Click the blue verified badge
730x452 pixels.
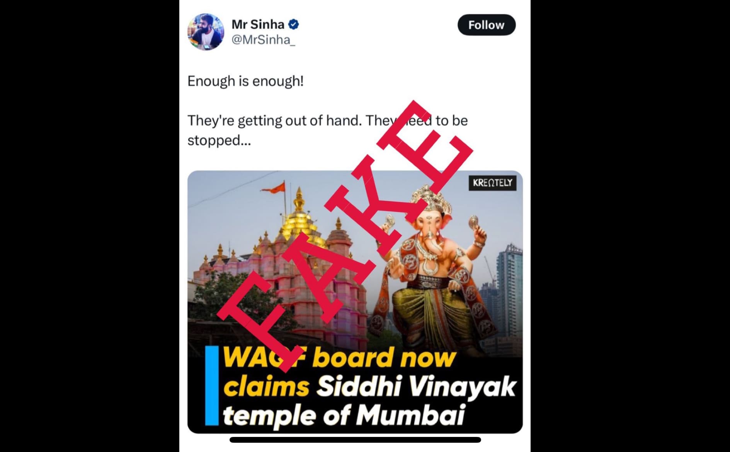(294, 24)
